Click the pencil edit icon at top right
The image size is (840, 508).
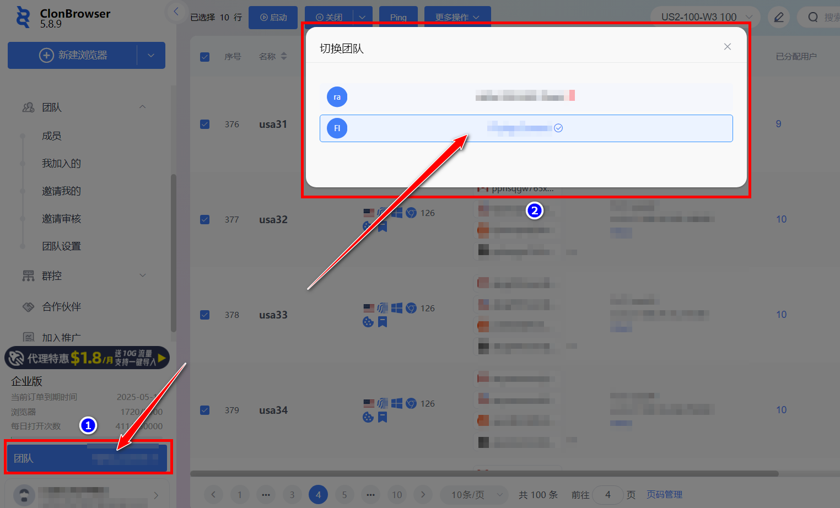pos(779,17)
